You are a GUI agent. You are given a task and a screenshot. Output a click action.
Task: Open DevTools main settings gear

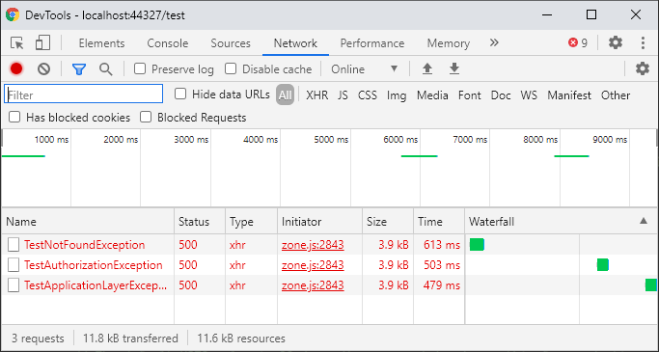[x=616, y=42]
